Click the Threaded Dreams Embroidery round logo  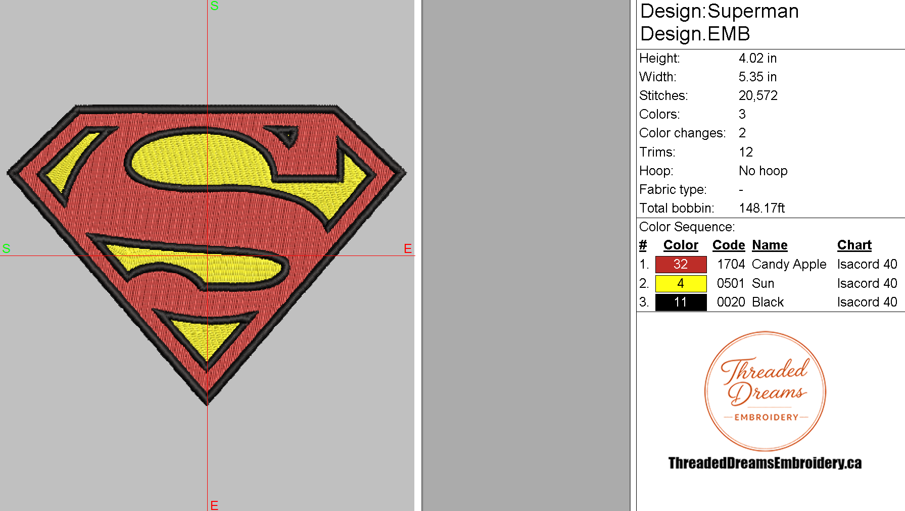point(765,391)
